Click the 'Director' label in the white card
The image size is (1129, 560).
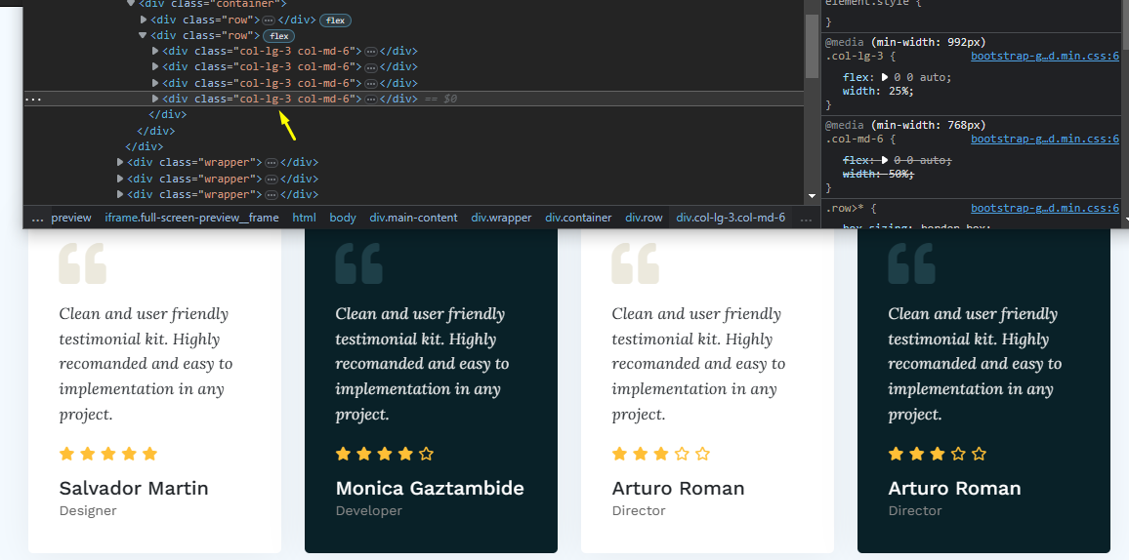click(x=639, y=510)
